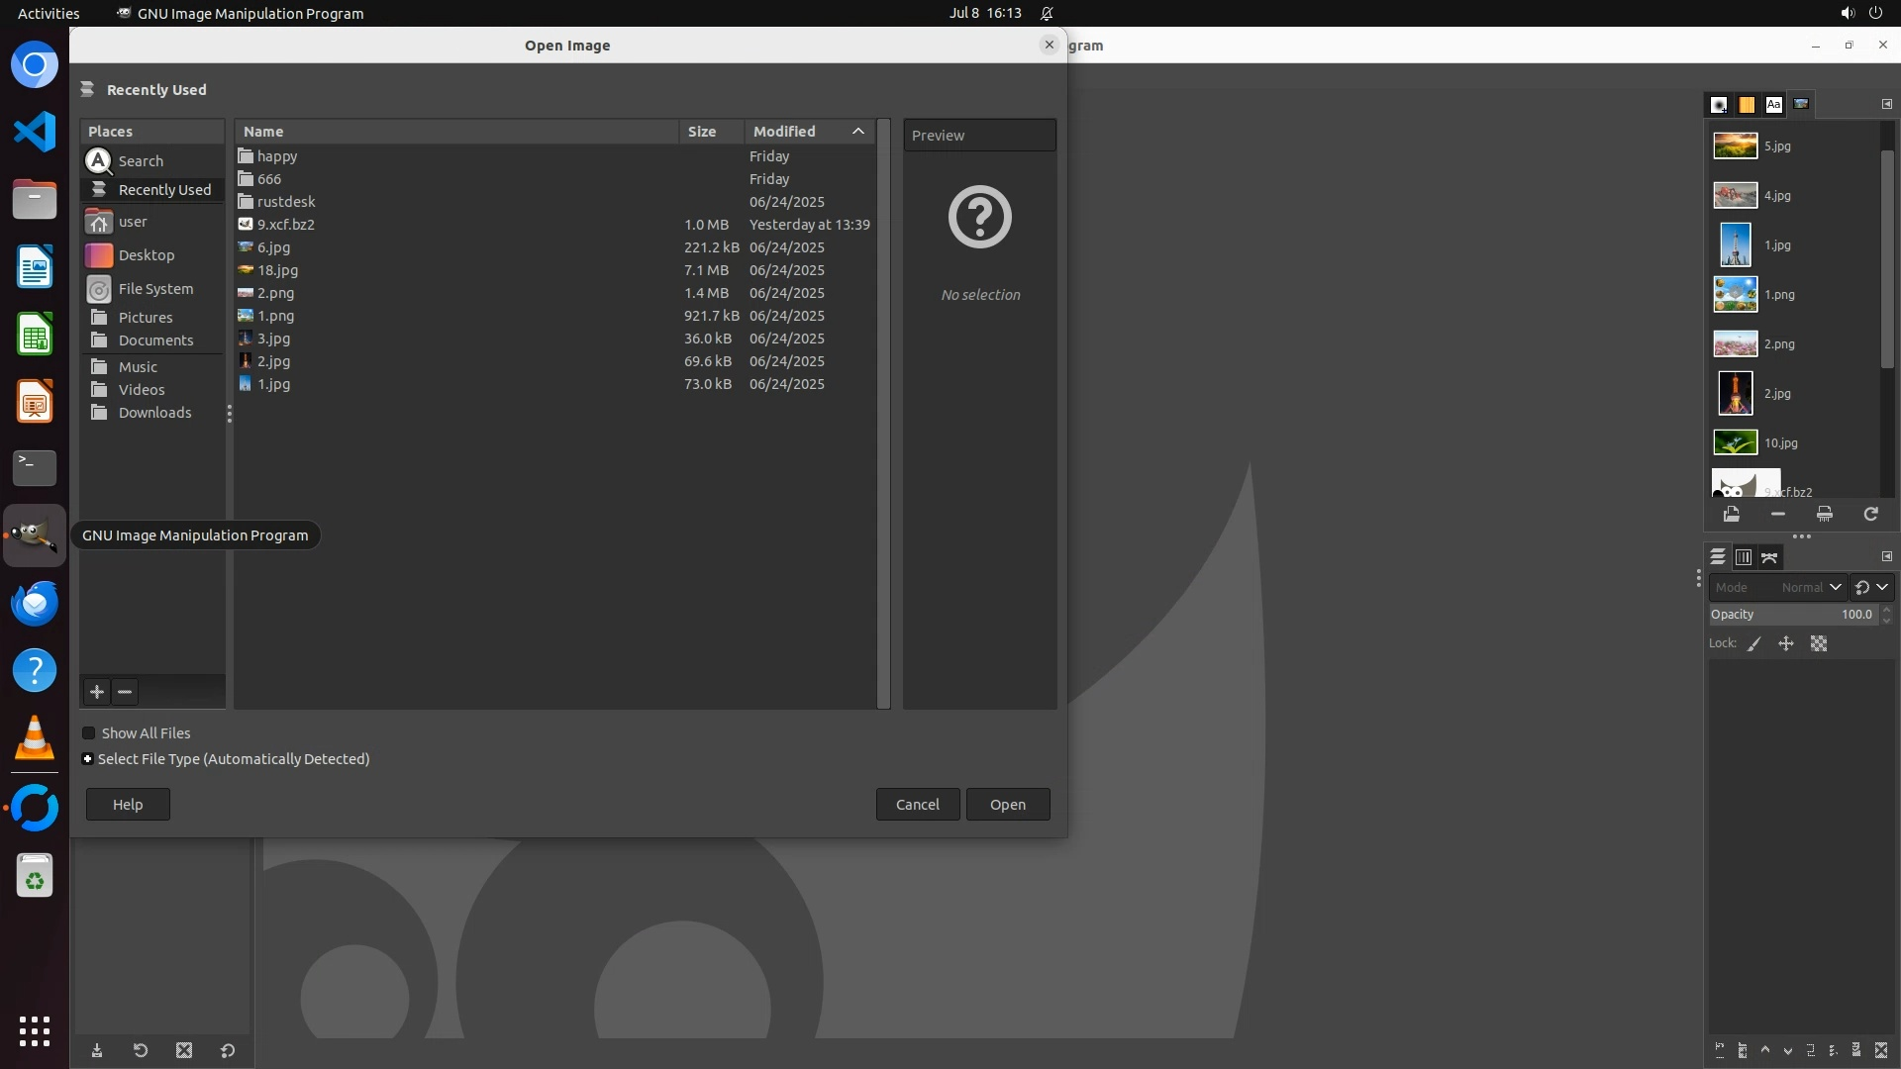Screen dimensions: 1901x1069
Task: Click the refresh document history icon
Action: [1870, 514]
